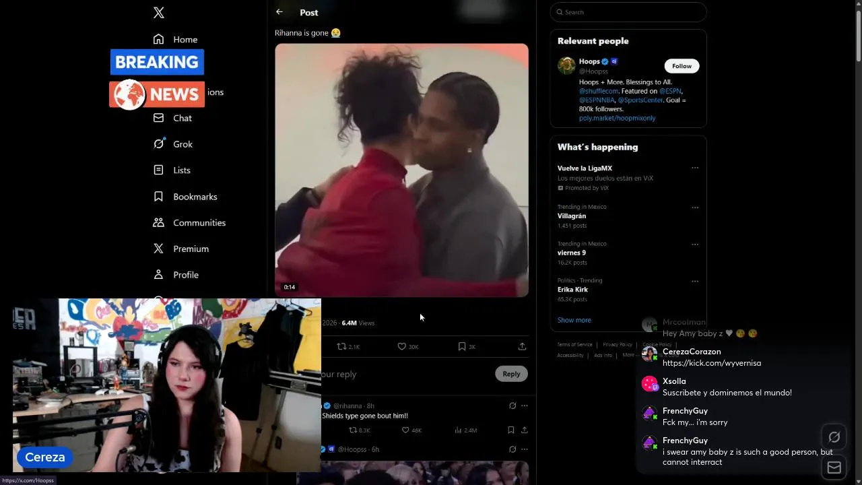Repost the main post (2.1K)
This screenshot has height=485, width=862.
coord(348,346)
